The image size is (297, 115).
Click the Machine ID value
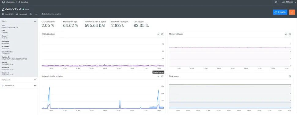pyautogui.click(x=14, y=59)
